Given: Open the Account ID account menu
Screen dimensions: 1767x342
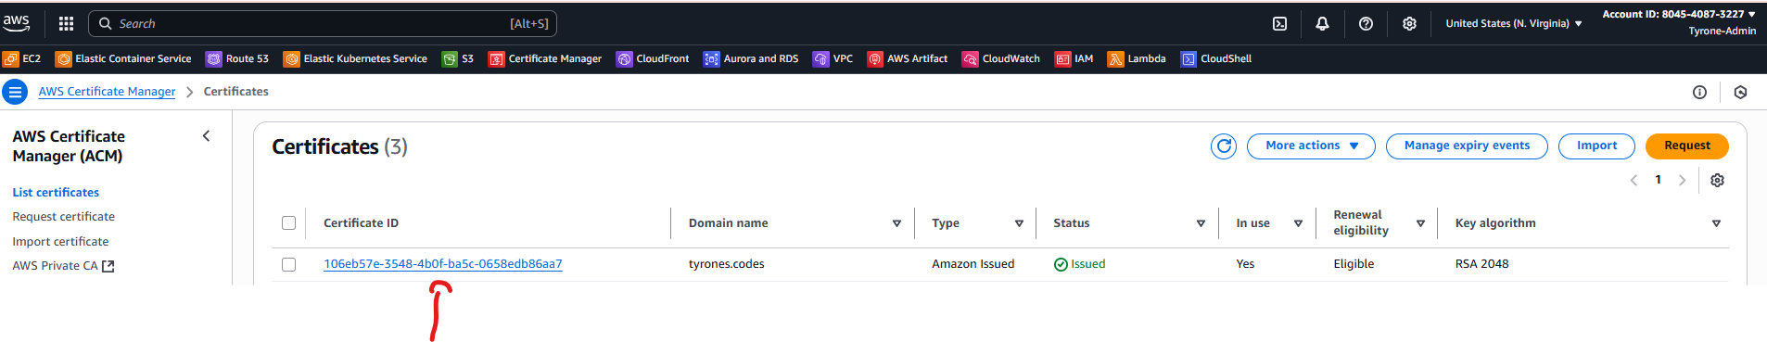Looking at the screenshot, I should 1678,22.
